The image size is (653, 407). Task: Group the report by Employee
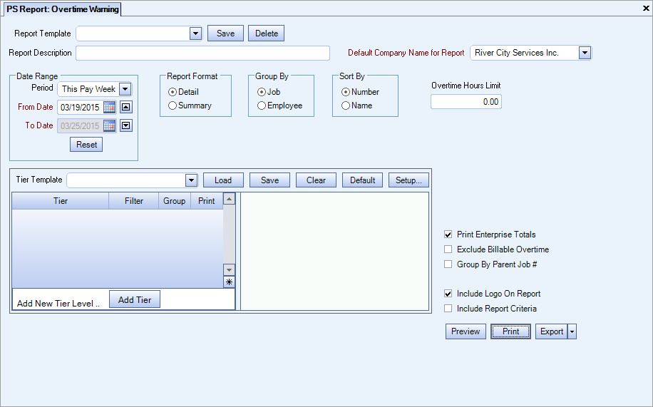(x=262, y=105)
